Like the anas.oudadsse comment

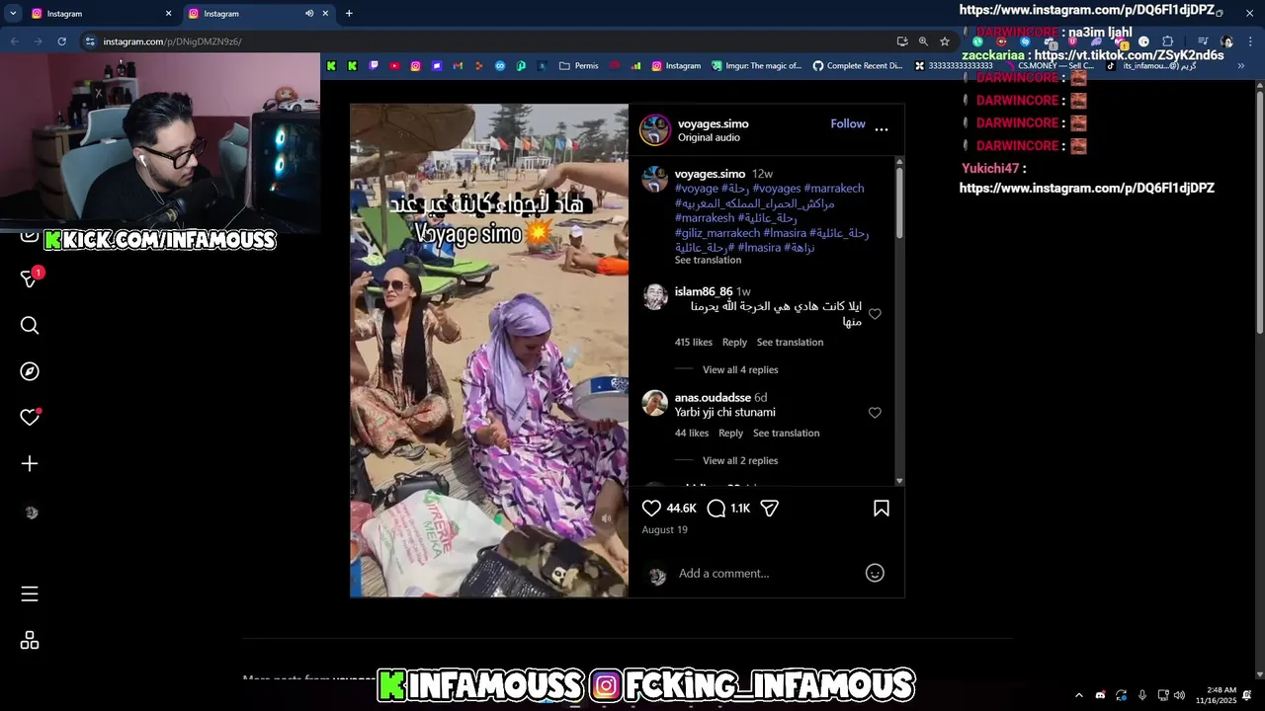tap(875, 413)
